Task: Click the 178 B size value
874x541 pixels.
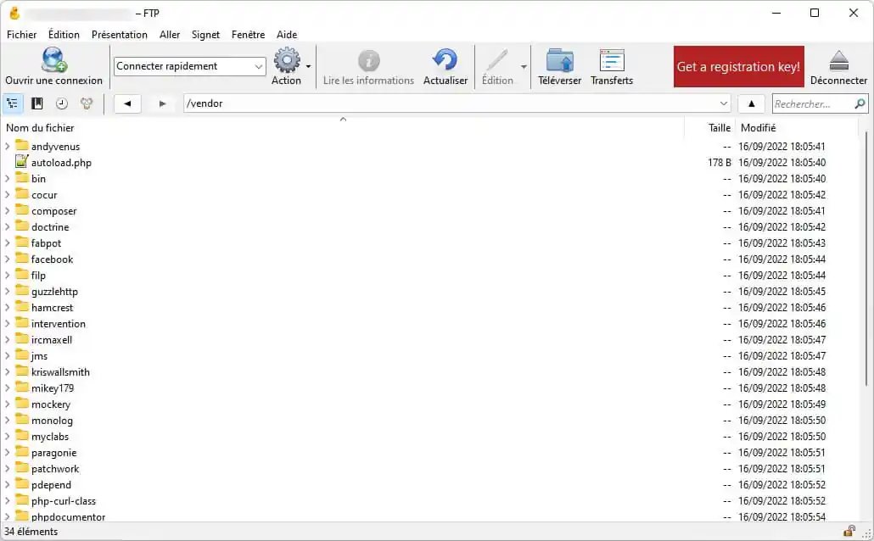Action: pyautogui.click(x=719, y=162)
